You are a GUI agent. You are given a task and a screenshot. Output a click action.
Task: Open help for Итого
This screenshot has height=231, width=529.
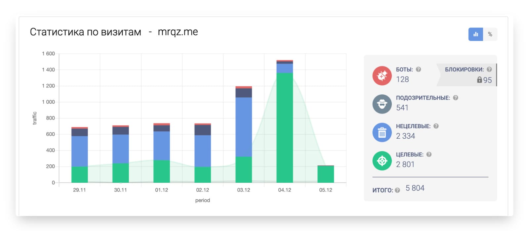pyautogui.click(x=397, y=190)
